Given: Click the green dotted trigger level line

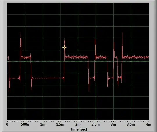Looking at the screenshot, I should (78, 61).
